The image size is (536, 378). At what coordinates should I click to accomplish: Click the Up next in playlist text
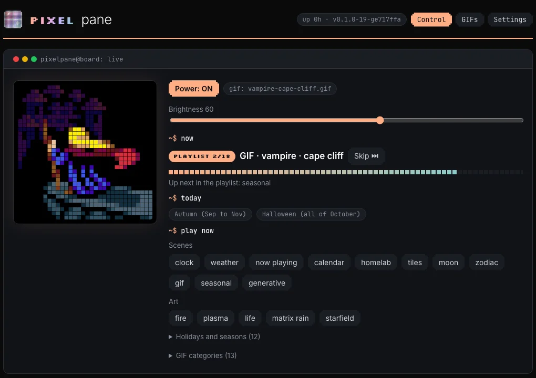point(220,183)
